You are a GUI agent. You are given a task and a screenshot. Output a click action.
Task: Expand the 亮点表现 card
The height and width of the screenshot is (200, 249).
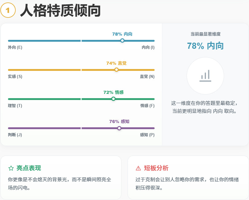click(61, 177)
